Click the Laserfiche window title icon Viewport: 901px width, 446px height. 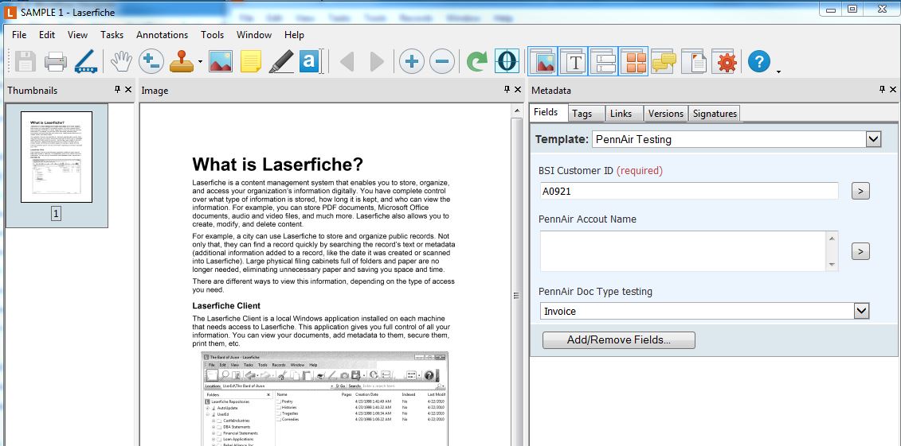[x=10, y=11]
